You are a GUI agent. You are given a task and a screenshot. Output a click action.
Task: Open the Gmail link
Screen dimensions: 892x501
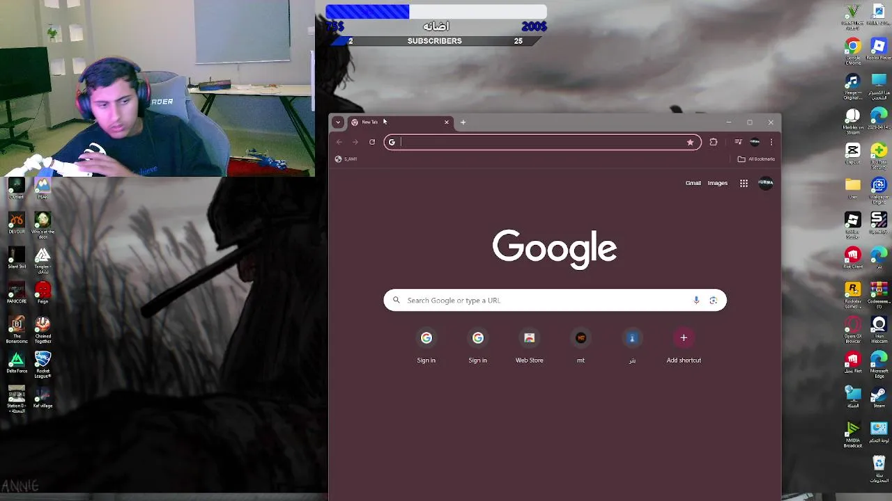[693, 183]
